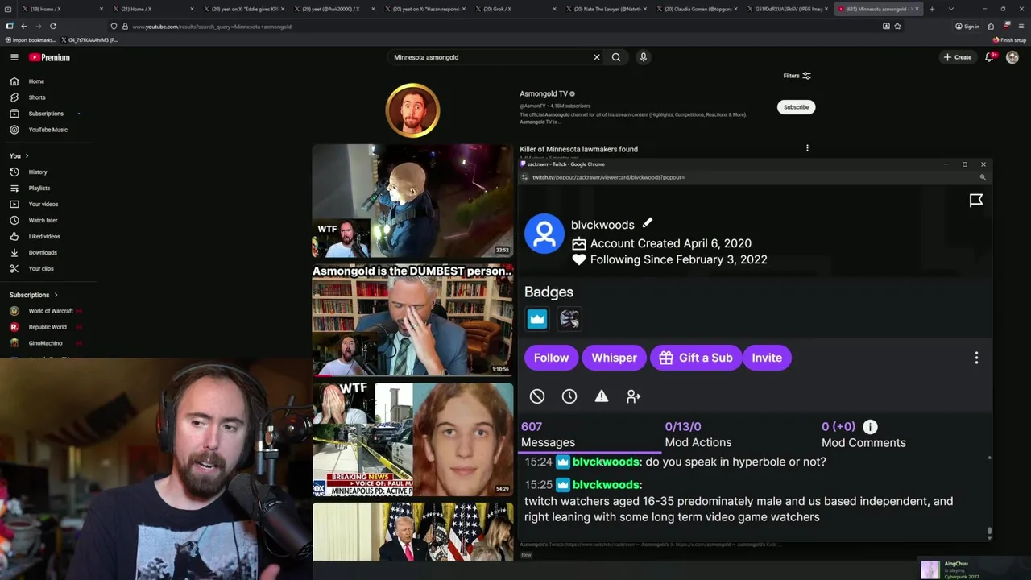Click Follow in Twitch viewer card
The height and width of the screenshot is (580, 1031).
click(551, 358)
